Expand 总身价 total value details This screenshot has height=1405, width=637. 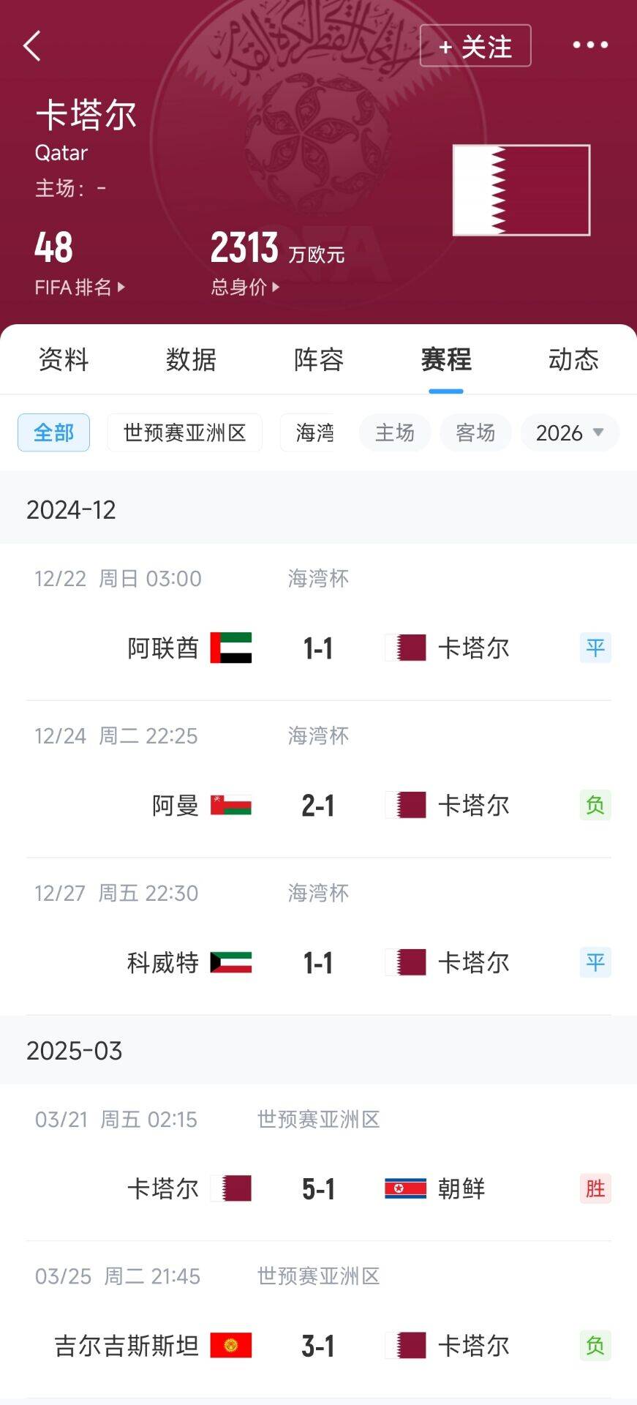[x=245, y=287]
